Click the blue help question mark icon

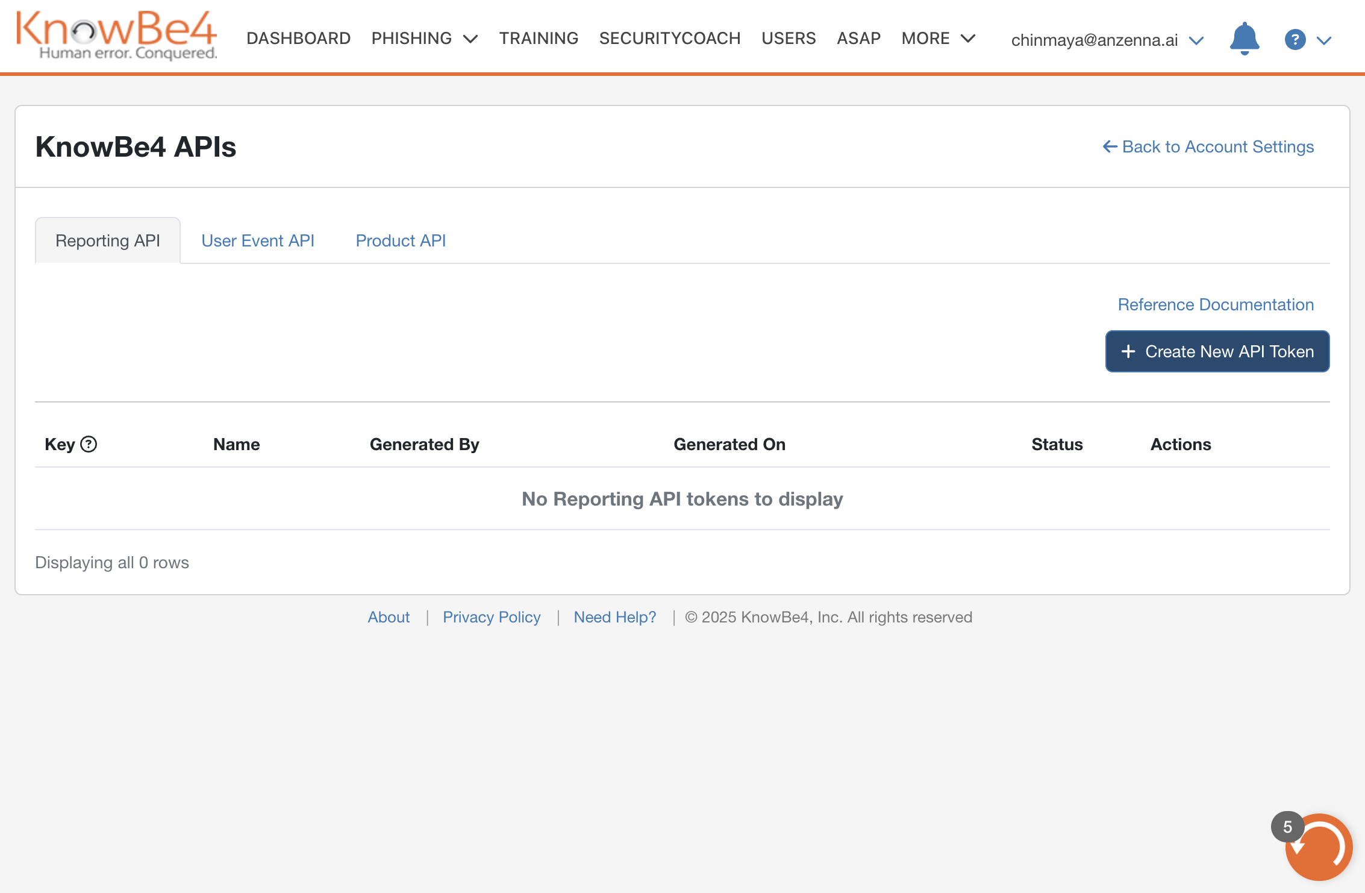pos(1295,40)
